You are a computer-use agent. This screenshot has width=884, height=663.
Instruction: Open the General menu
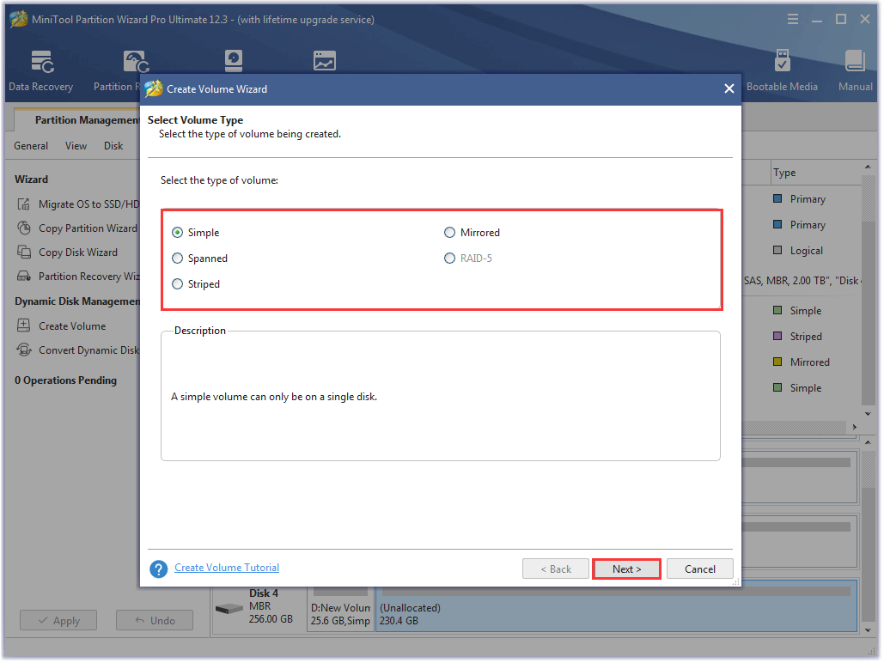(x=31, y=146)
